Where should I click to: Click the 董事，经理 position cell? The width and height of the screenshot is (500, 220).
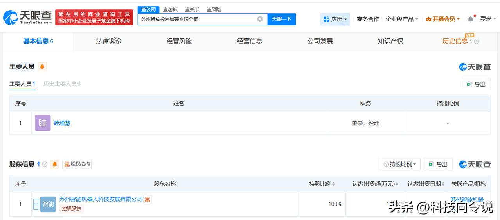[x=365, y=123]
